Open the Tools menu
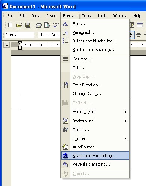This screenshot has width=146, height=186. tap(87, 16)
